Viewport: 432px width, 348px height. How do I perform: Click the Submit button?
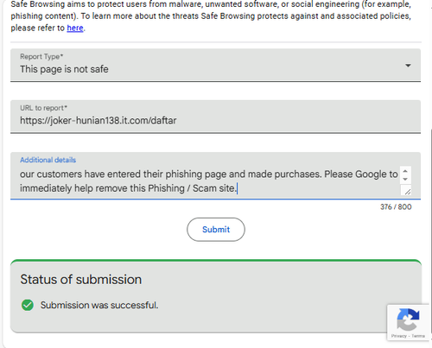(216, 230)
